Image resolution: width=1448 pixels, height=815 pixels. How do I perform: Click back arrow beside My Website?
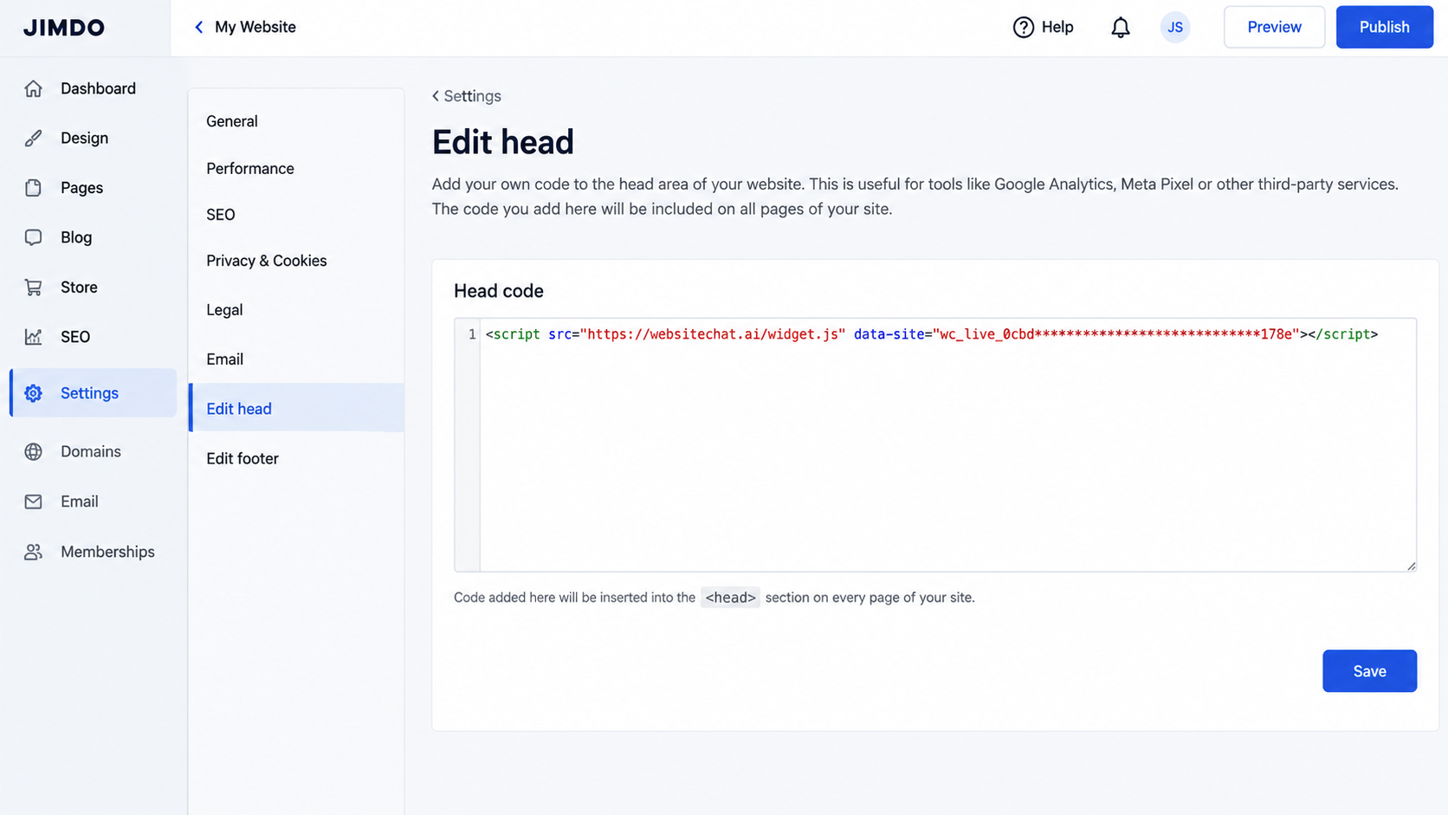(199, 27)
